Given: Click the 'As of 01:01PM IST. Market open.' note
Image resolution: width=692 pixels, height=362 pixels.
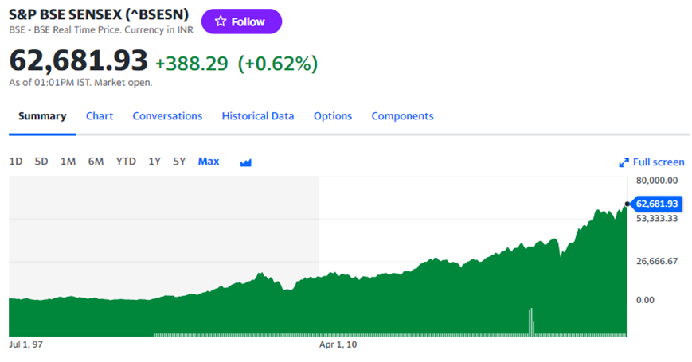Looking at the screenshot, I should pos(80,83).
